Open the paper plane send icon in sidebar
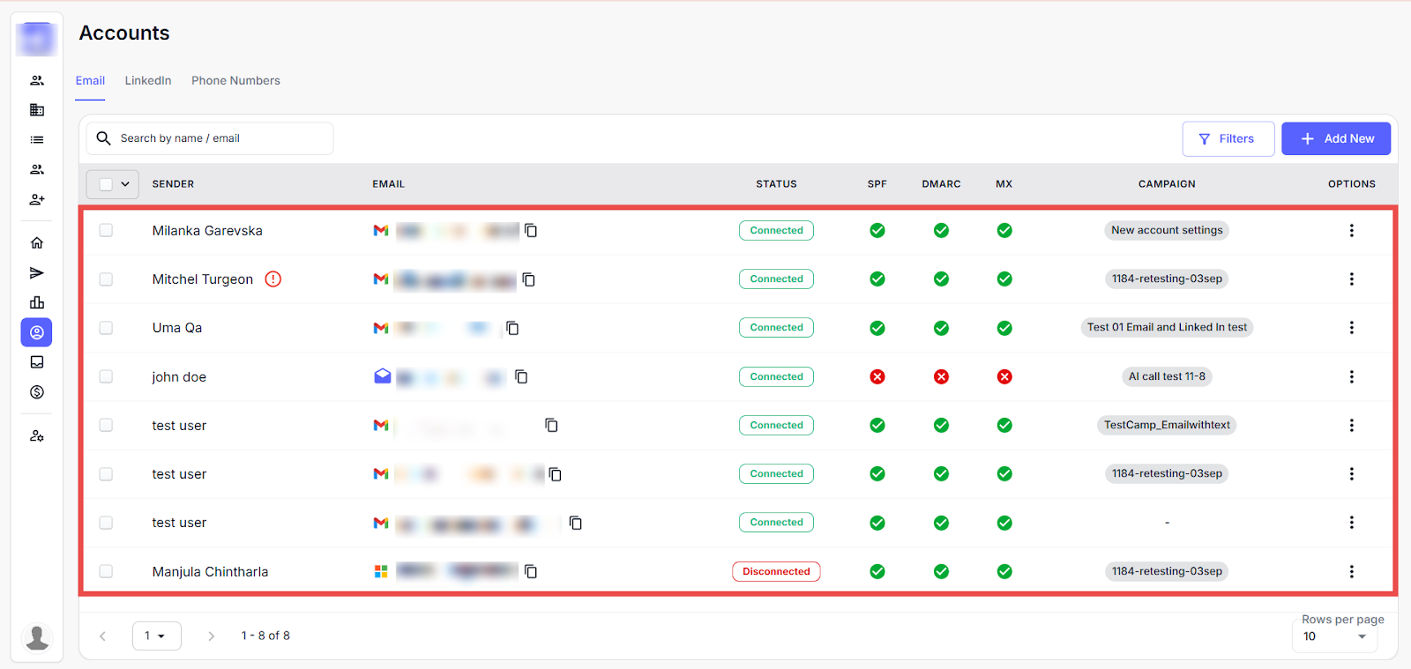 pos(37,273)
